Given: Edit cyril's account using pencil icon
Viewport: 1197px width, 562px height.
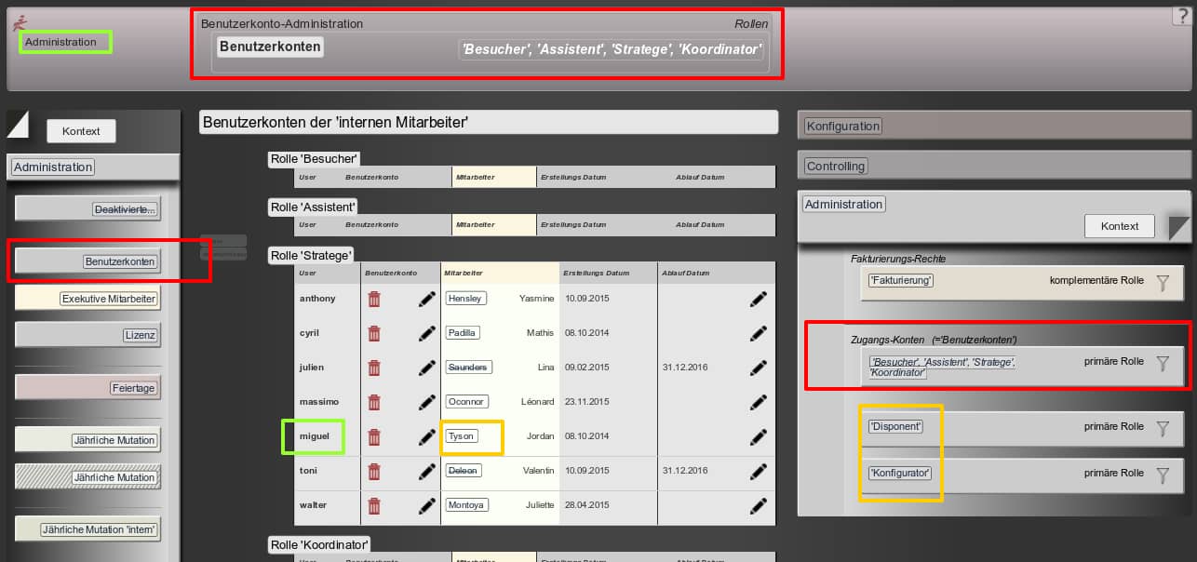Looking at the screenshot, I should point(427,333).
